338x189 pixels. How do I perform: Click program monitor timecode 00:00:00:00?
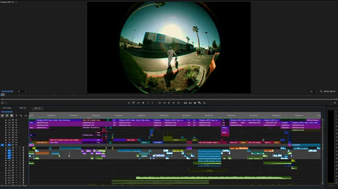coord(7,91)
